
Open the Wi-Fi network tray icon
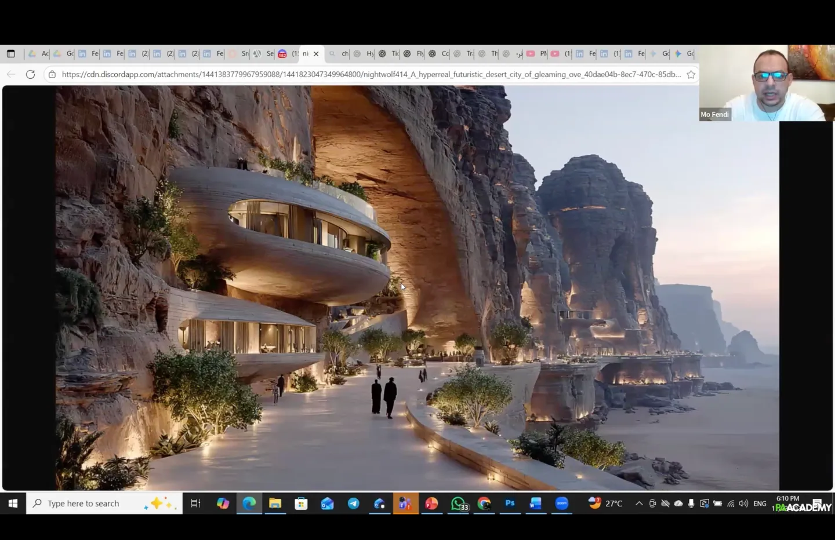[731, 503]
